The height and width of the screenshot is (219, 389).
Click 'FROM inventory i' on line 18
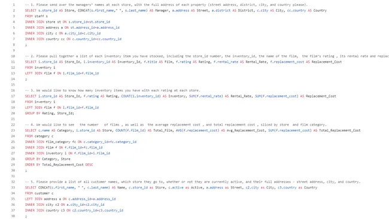(x=40, y=102)
